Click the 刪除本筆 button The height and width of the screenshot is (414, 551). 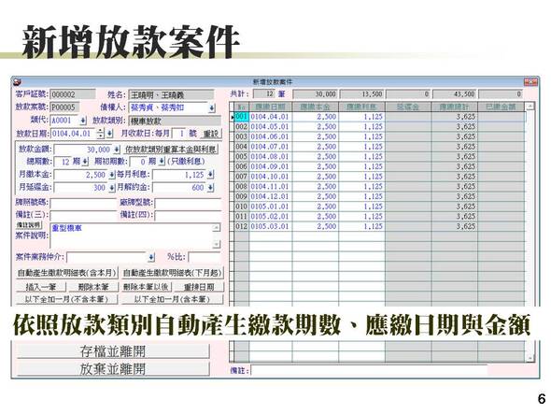tap(92, 287)
